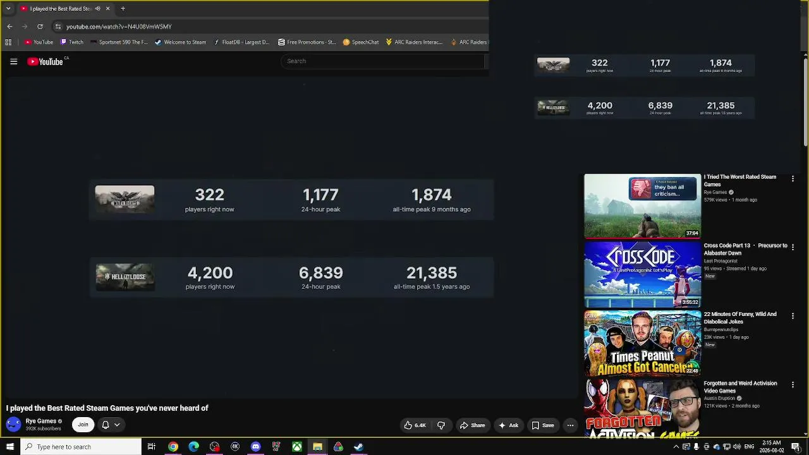Open File Explorer from taskbar
The width and height of the screenshot is (809, 455).
(317, 447)
